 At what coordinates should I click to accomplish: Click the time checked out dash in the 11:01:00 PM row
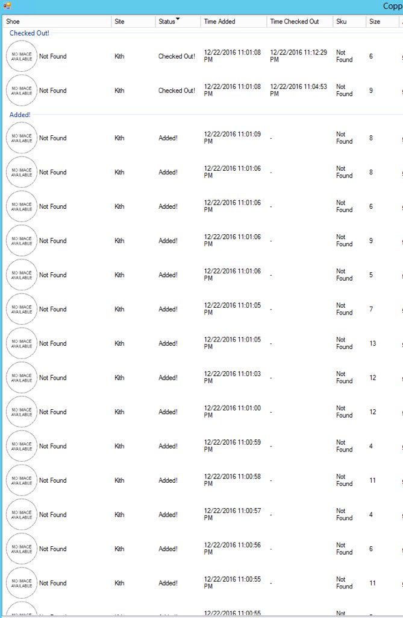[x=271, y=412]
